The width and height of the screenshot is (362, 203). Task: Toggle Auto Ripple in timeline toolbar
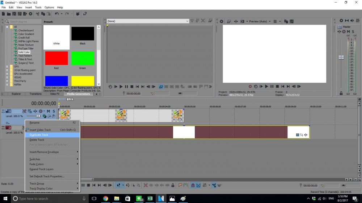(205, 185)
